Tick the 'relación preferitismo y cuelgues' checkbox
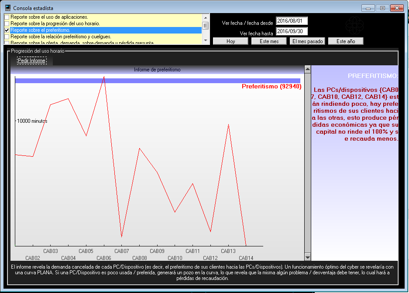Screen dimensions: 409x293 7,37
